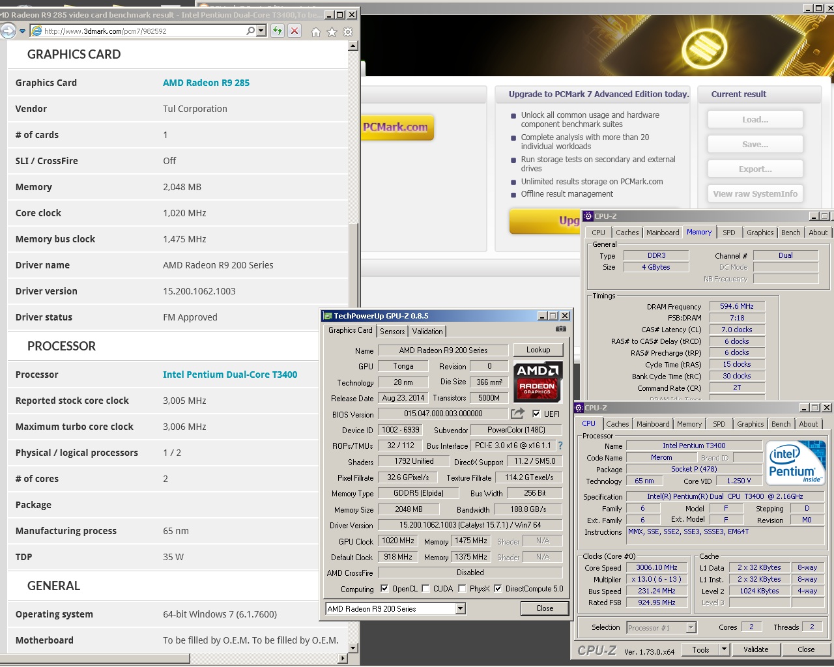This screenshot has width=834, height=667.
Task: Click the Bus Interface question mark icon
Action: tap(560, 446)
